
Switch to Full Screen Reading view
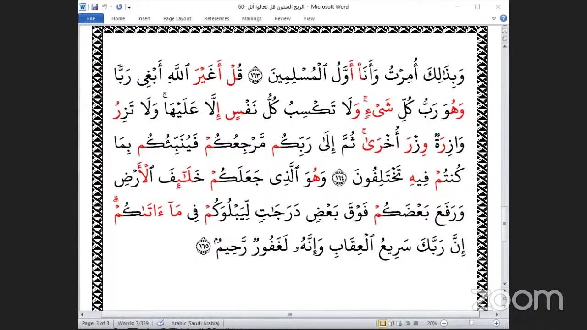pos(391,323)
